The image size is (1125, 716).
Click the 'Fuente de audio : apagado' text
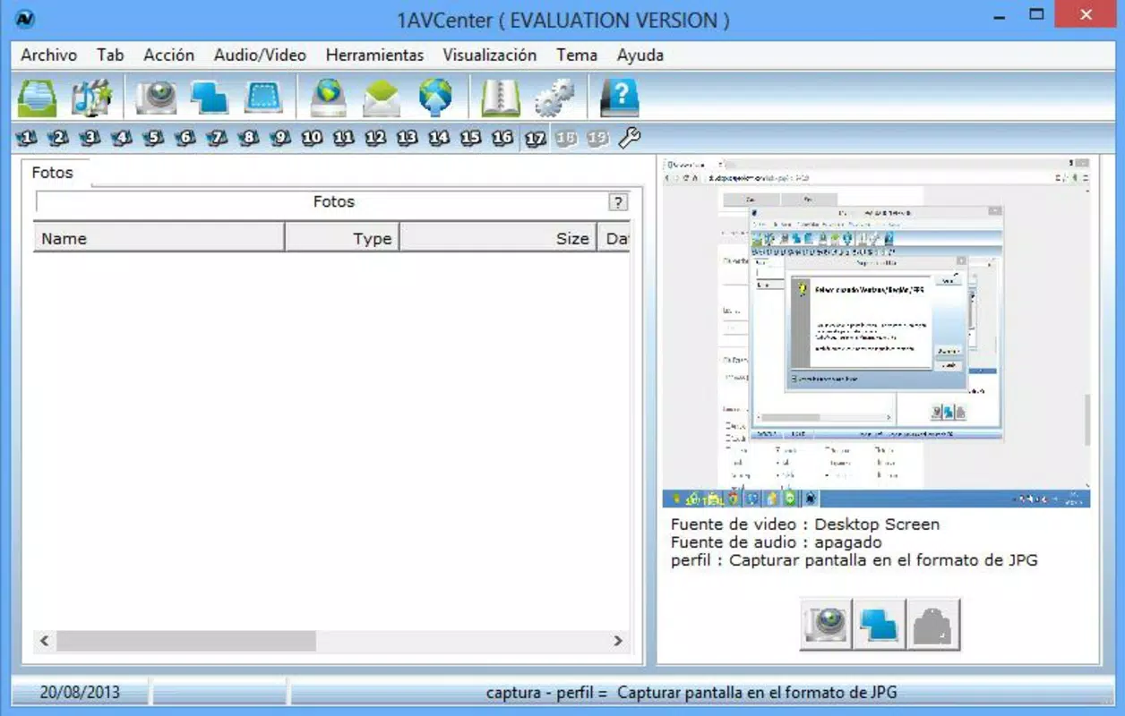pos(776,542)
